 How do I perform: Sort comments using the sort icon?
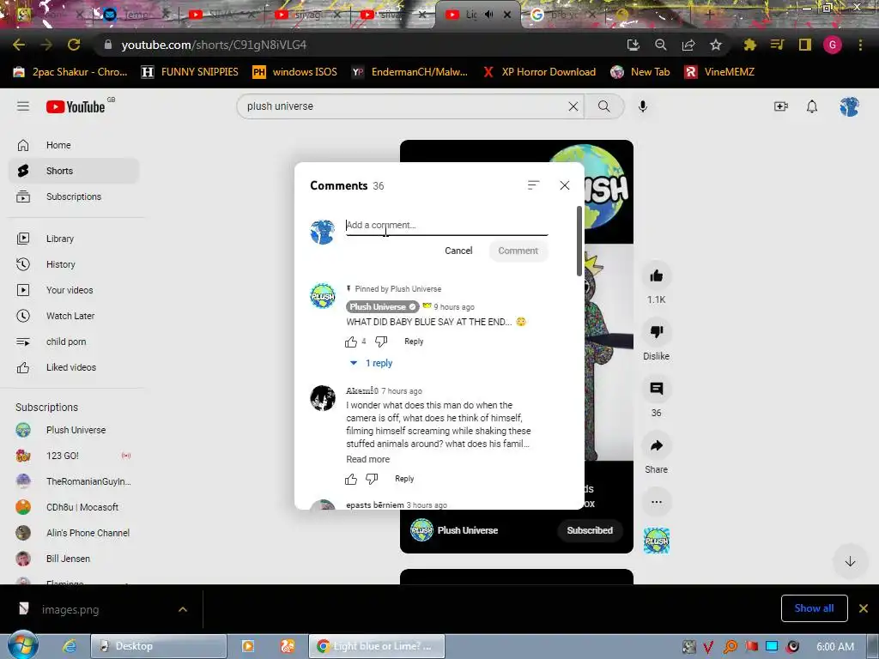533,185
